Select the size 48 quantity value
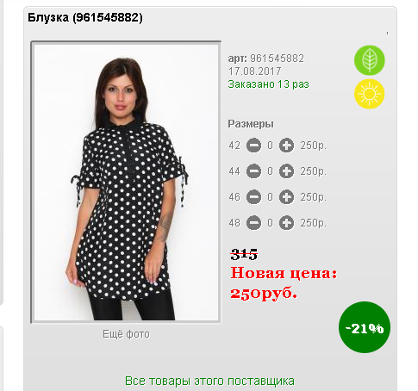418x391 pixels. (270, 223)
